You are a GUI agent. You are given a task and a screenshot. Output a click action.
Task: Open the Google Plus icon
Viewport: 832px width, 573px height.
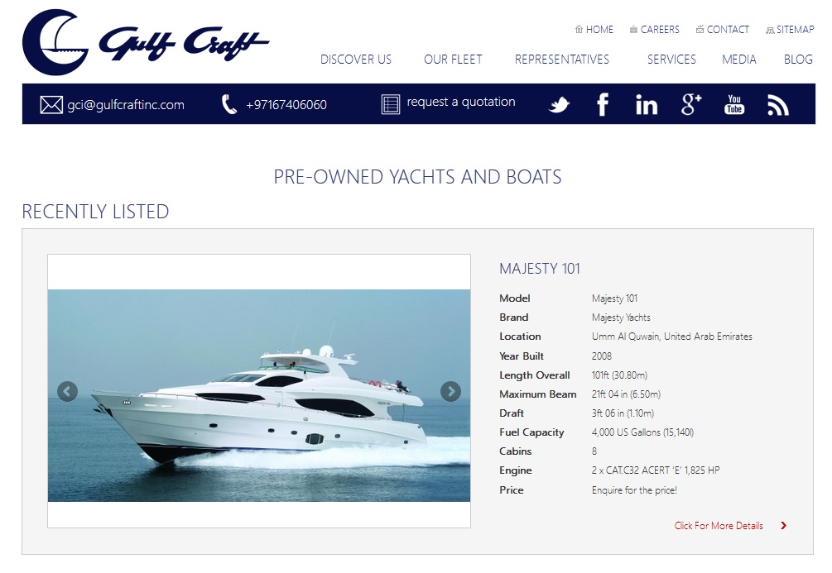(x=691, y=104)
